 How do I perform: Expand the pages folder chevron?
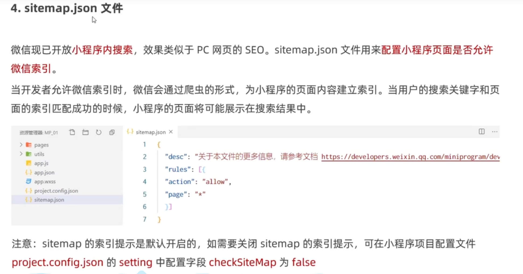(x=21, y=145)
